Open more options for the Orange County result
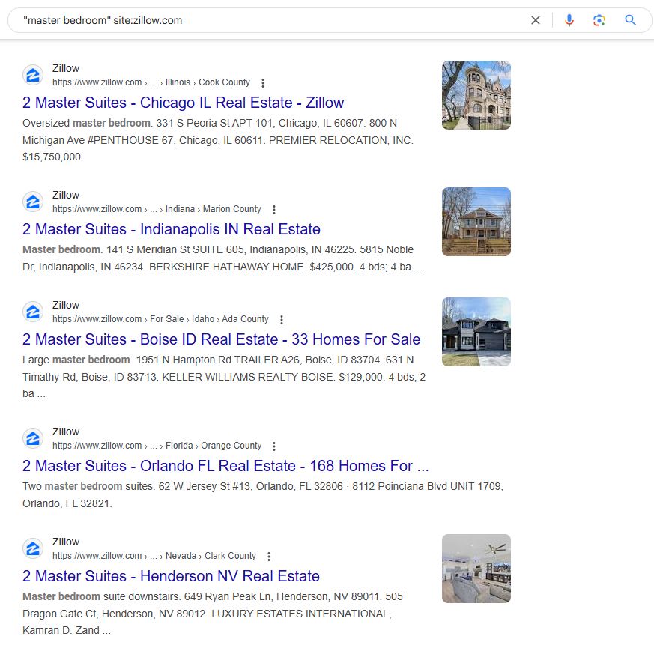Viewport: 654px width, 654px height. pyautogui.click(x=274, y=446)
